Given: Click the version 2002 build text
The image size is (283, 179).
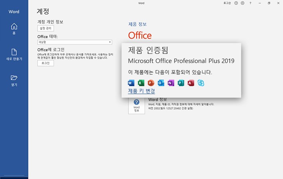Looking at the screenshot, I should tap(171, 108).
